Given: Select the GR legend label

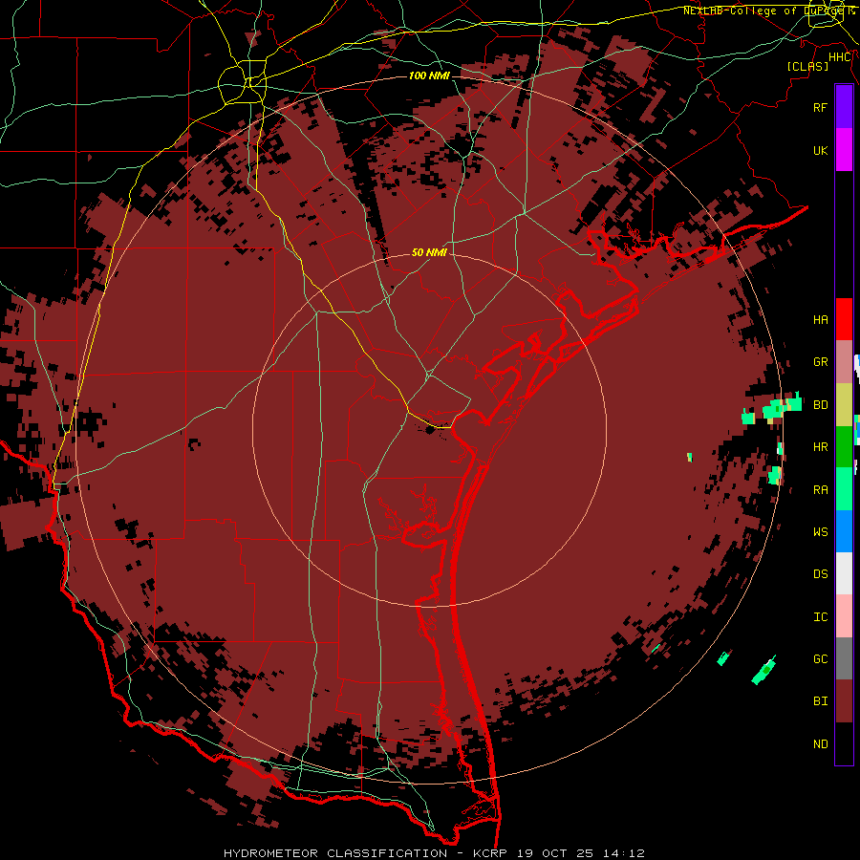Looking at the screenshot, I should 821,362.
